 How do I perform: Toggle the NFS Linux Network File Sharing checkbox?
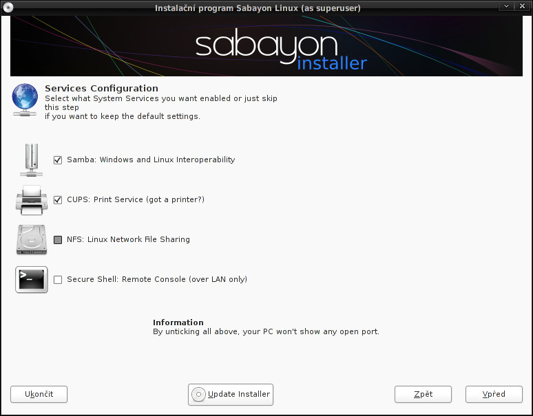tap(58, 240)
